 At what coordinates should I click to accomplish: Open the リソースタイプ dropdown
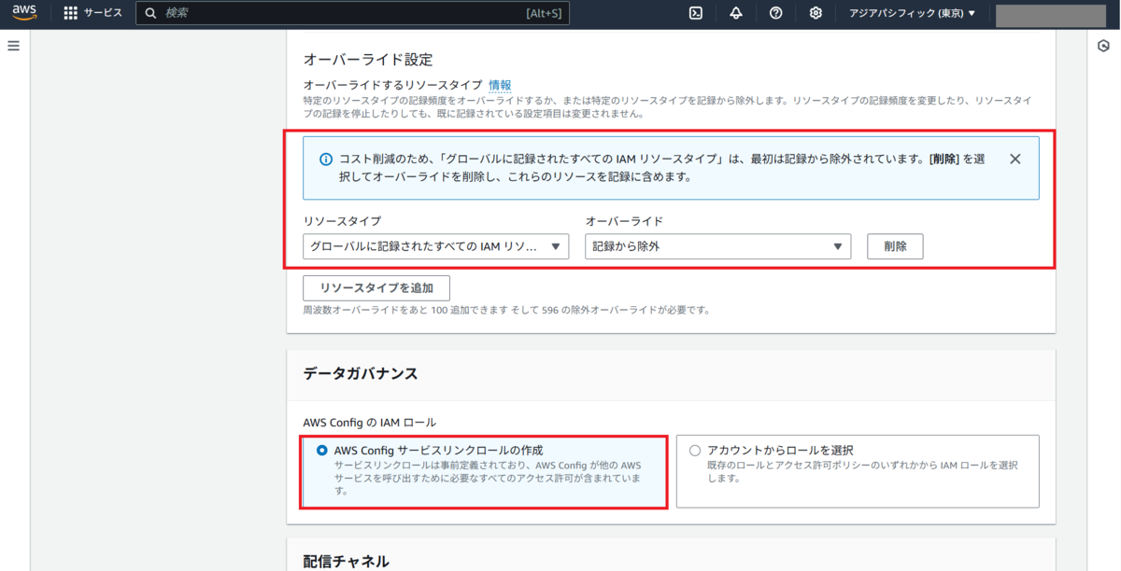[436, 246]
